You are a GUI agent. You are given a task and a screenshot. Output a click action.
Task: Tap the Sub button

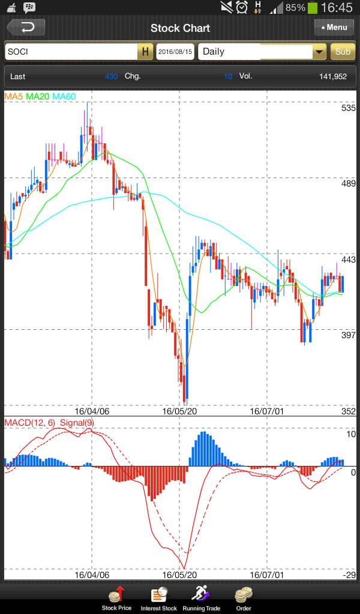click(343, 52)
